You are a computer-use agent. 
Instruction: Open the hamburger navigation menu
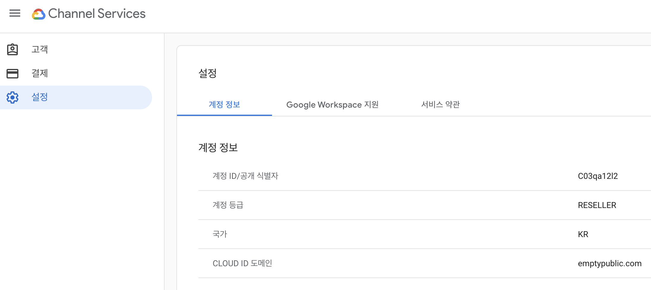tap(15, 13)
